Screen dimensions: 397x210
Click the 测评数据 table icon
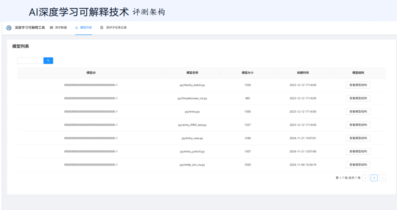coord(51,27)
